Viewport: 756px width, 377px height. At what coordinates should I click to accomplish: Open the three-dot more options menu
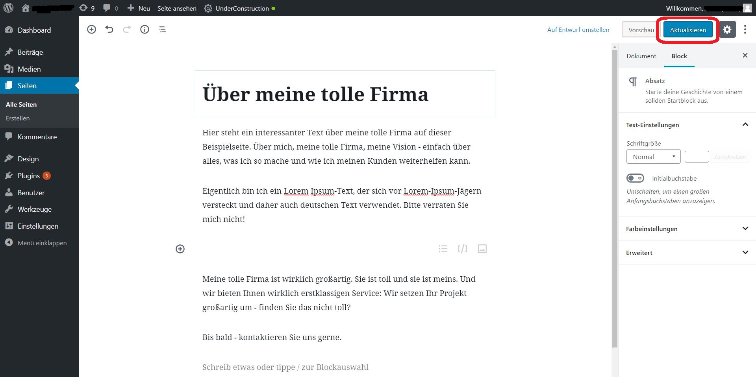click(x=745, y=30)
